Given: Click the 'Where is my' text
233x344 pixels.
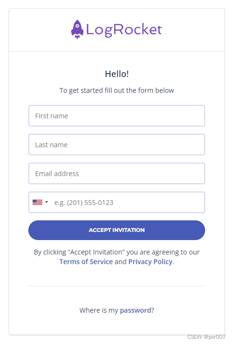Looking at the screenshot, I should 99,310.
